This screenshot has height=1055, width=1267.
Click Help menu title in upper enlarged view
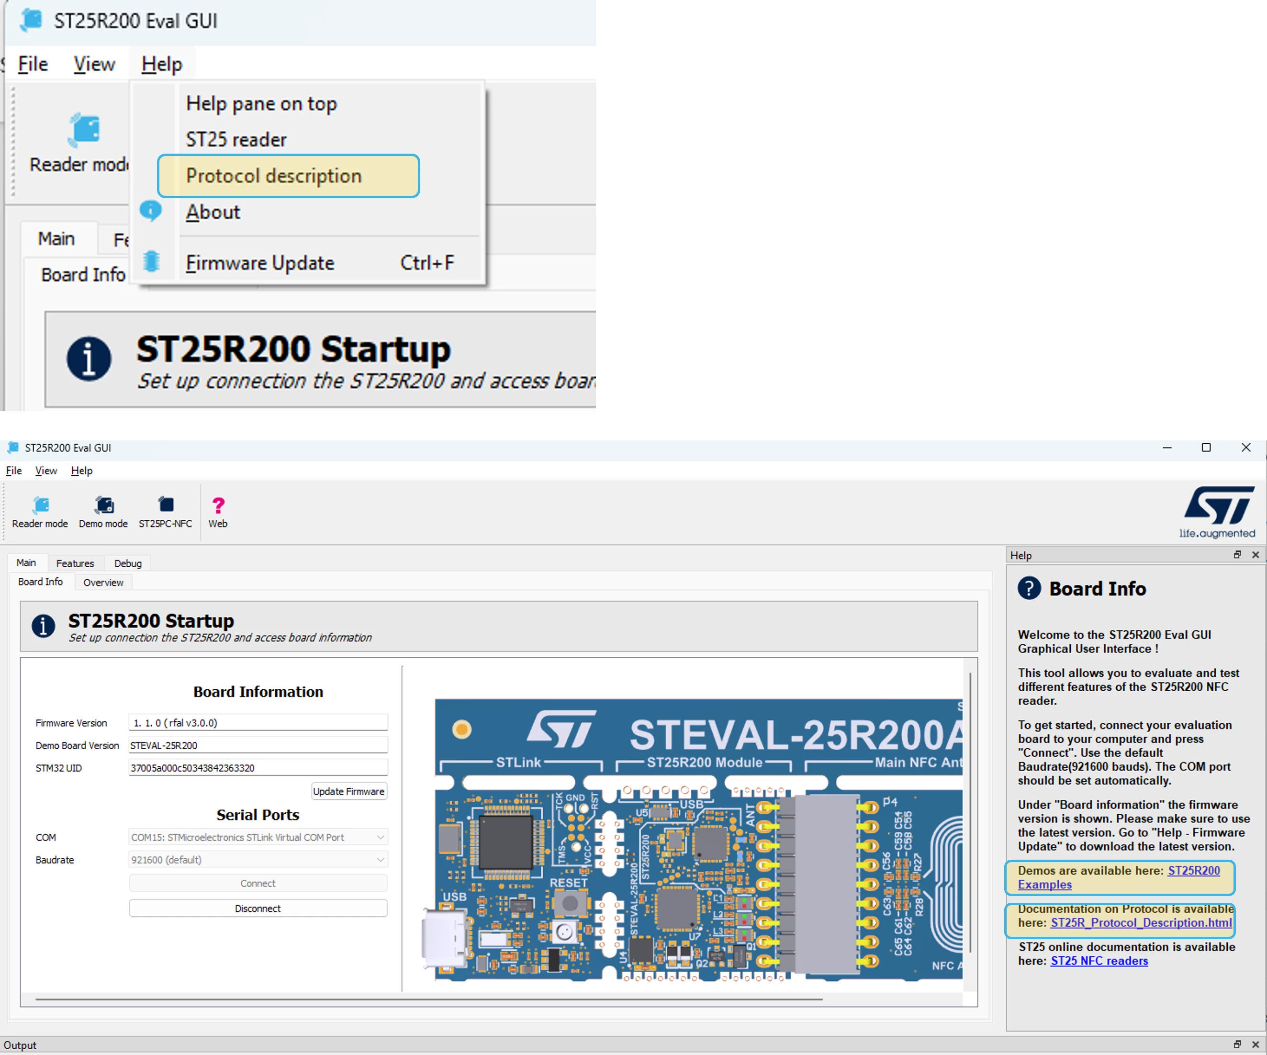(x=162, y=64)
